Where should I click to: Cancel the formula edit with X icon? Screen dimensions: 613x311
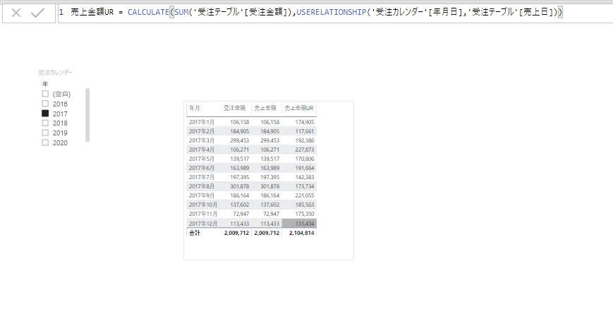(16, 13)
